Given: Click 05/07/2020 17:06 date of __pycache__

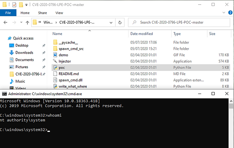Looking at the screenshot, I should pyautogui.click(x=143, y=42).
